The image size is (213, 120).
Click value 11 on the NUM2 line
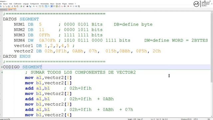click(42, 30)
